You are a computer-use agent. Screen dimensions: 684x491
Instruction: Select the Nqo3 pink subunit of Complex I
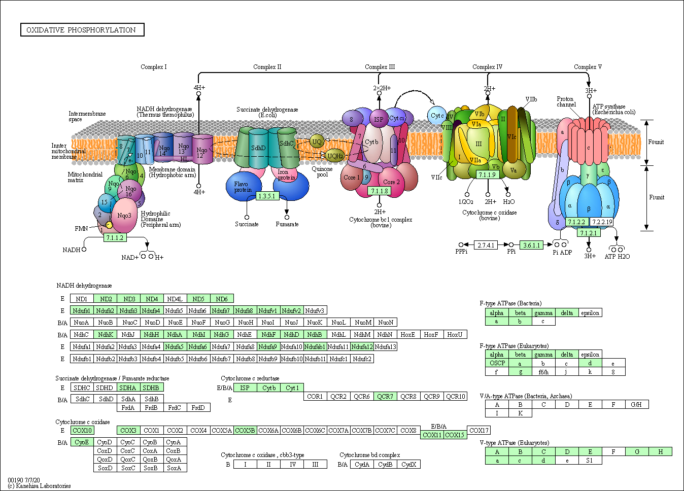124,216
